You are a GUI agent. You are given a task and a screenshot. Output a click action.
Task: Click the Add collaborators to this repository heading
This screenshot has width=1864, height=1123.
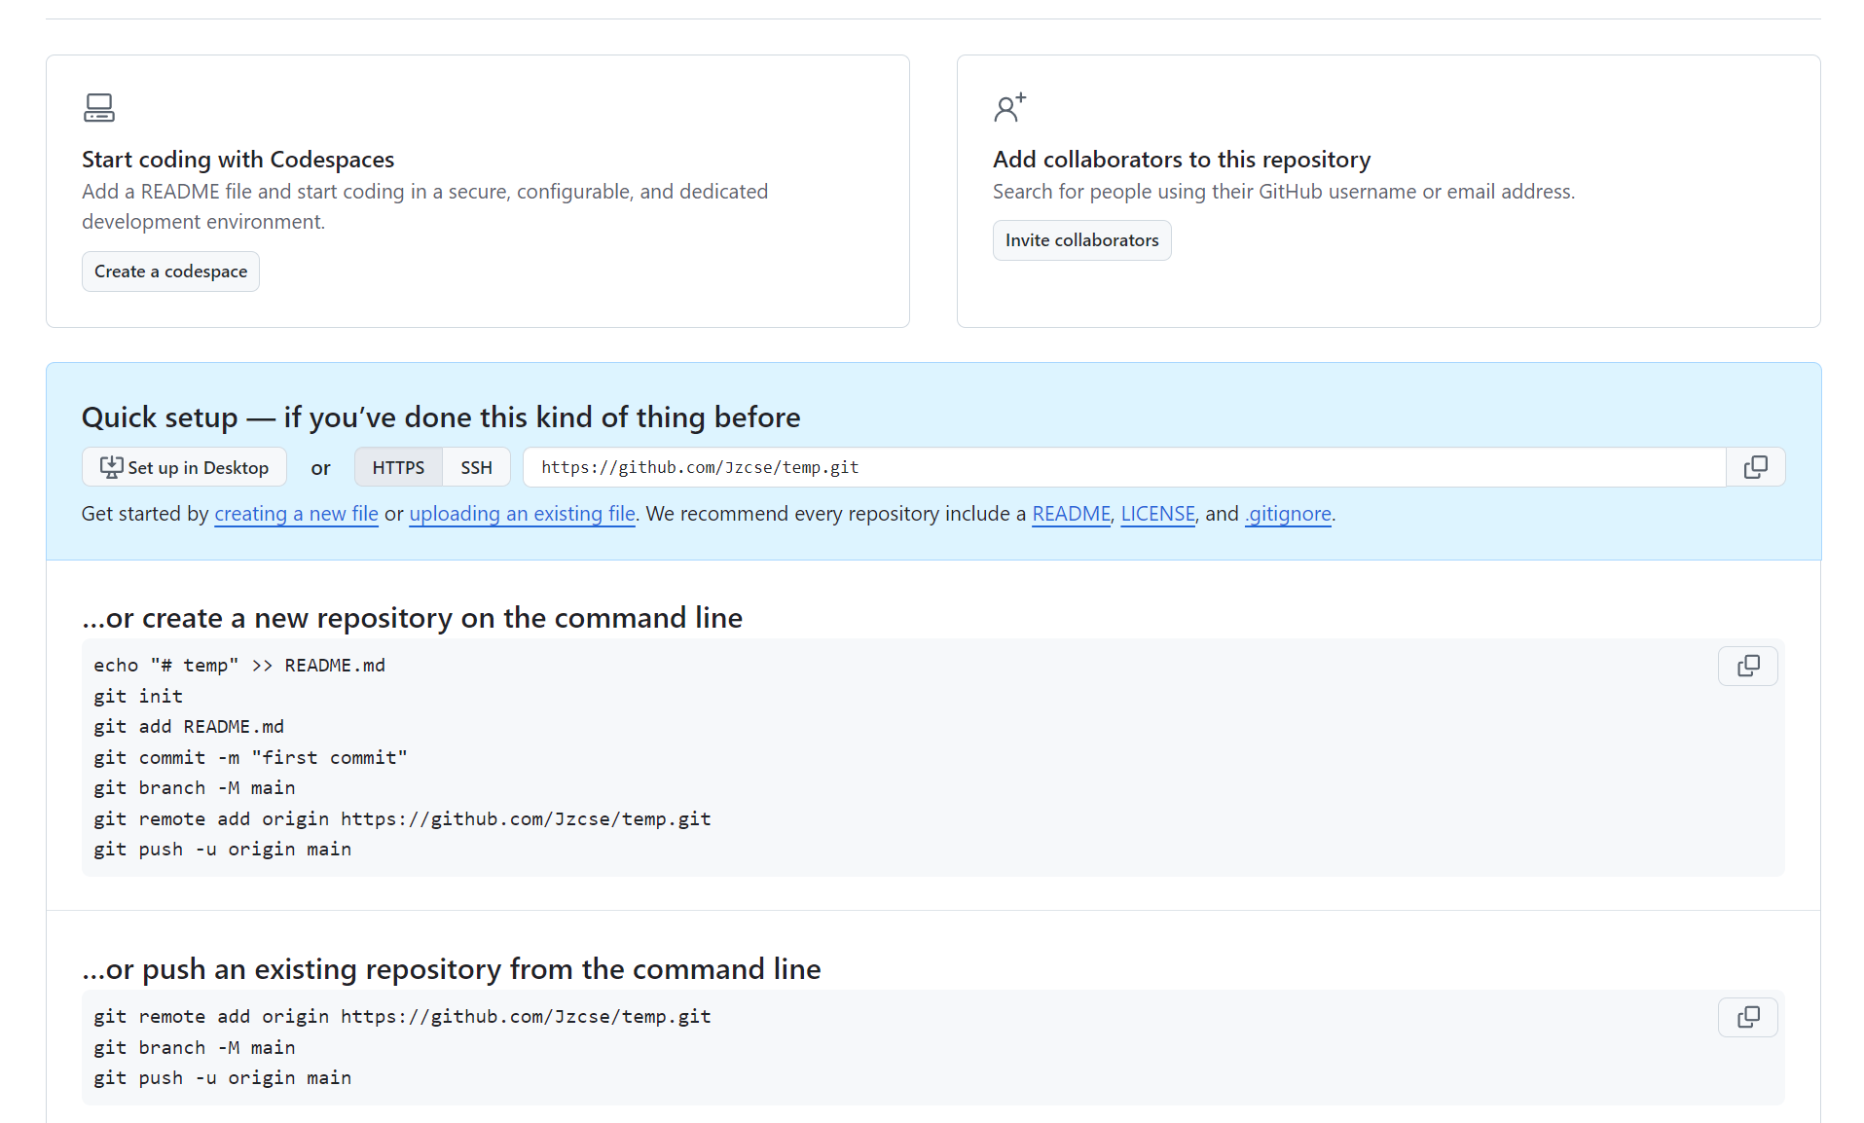(x=1181, y=160)
